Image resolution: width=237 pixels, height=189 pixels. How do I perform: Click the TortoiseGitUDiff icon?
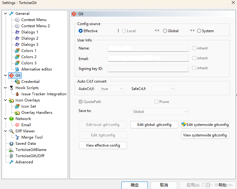pos(11,156)
